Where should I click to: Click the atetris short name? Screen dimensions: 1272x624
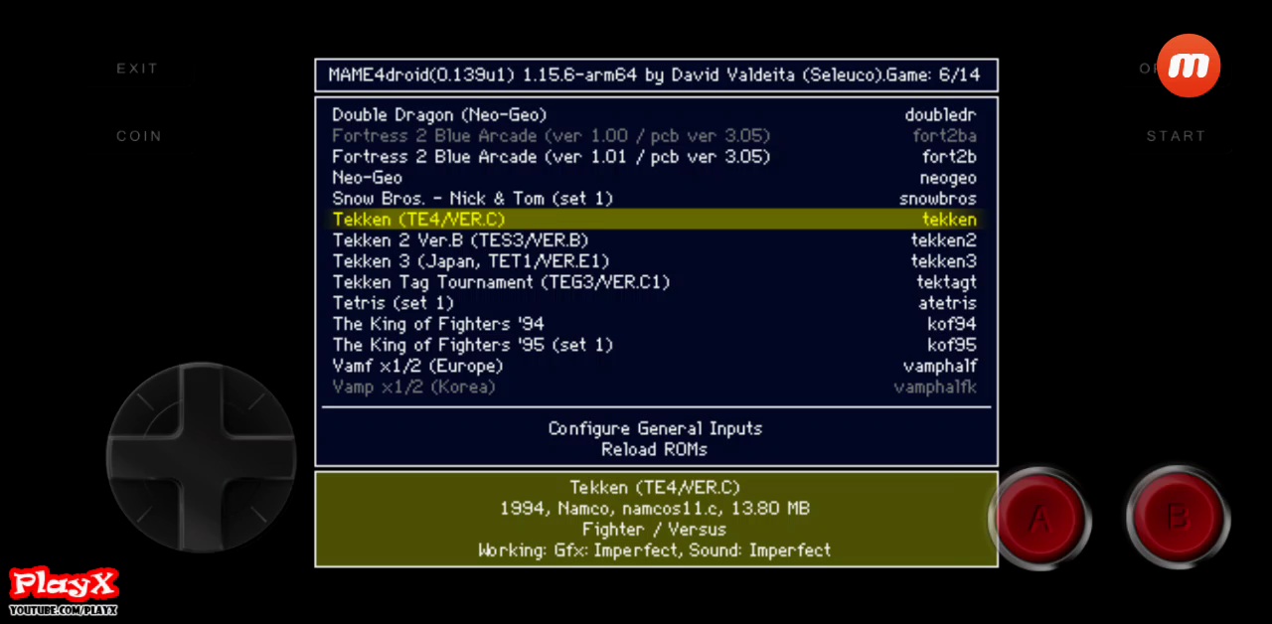[947, 303]
